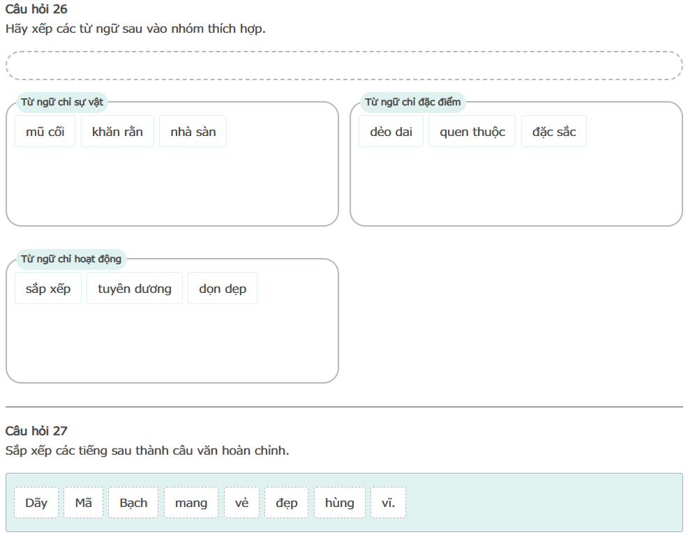
Task: Choose the 'đặc sắc' word chip
Action: tap(553, 132)
